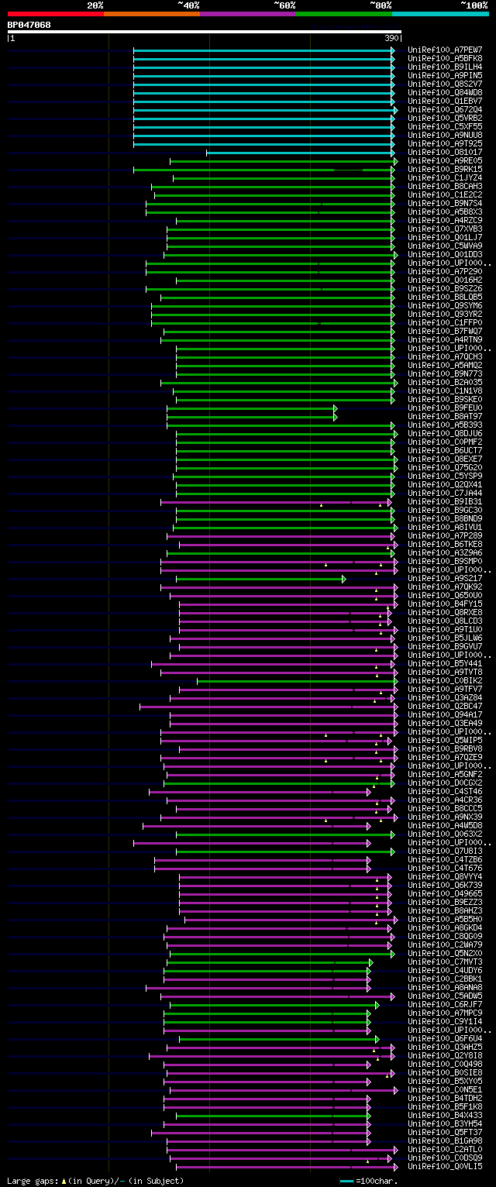Click the UniRef100_C1E2C2 label

click(445, 194)
